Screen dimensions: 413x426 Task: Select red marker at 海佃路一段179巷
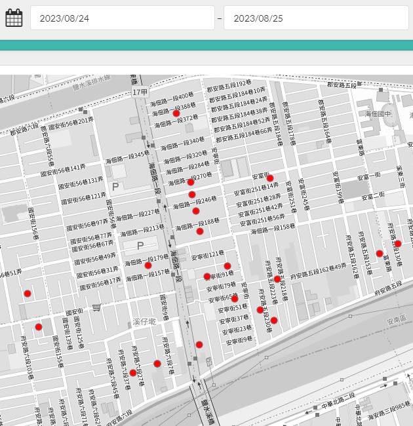point(147,265)
